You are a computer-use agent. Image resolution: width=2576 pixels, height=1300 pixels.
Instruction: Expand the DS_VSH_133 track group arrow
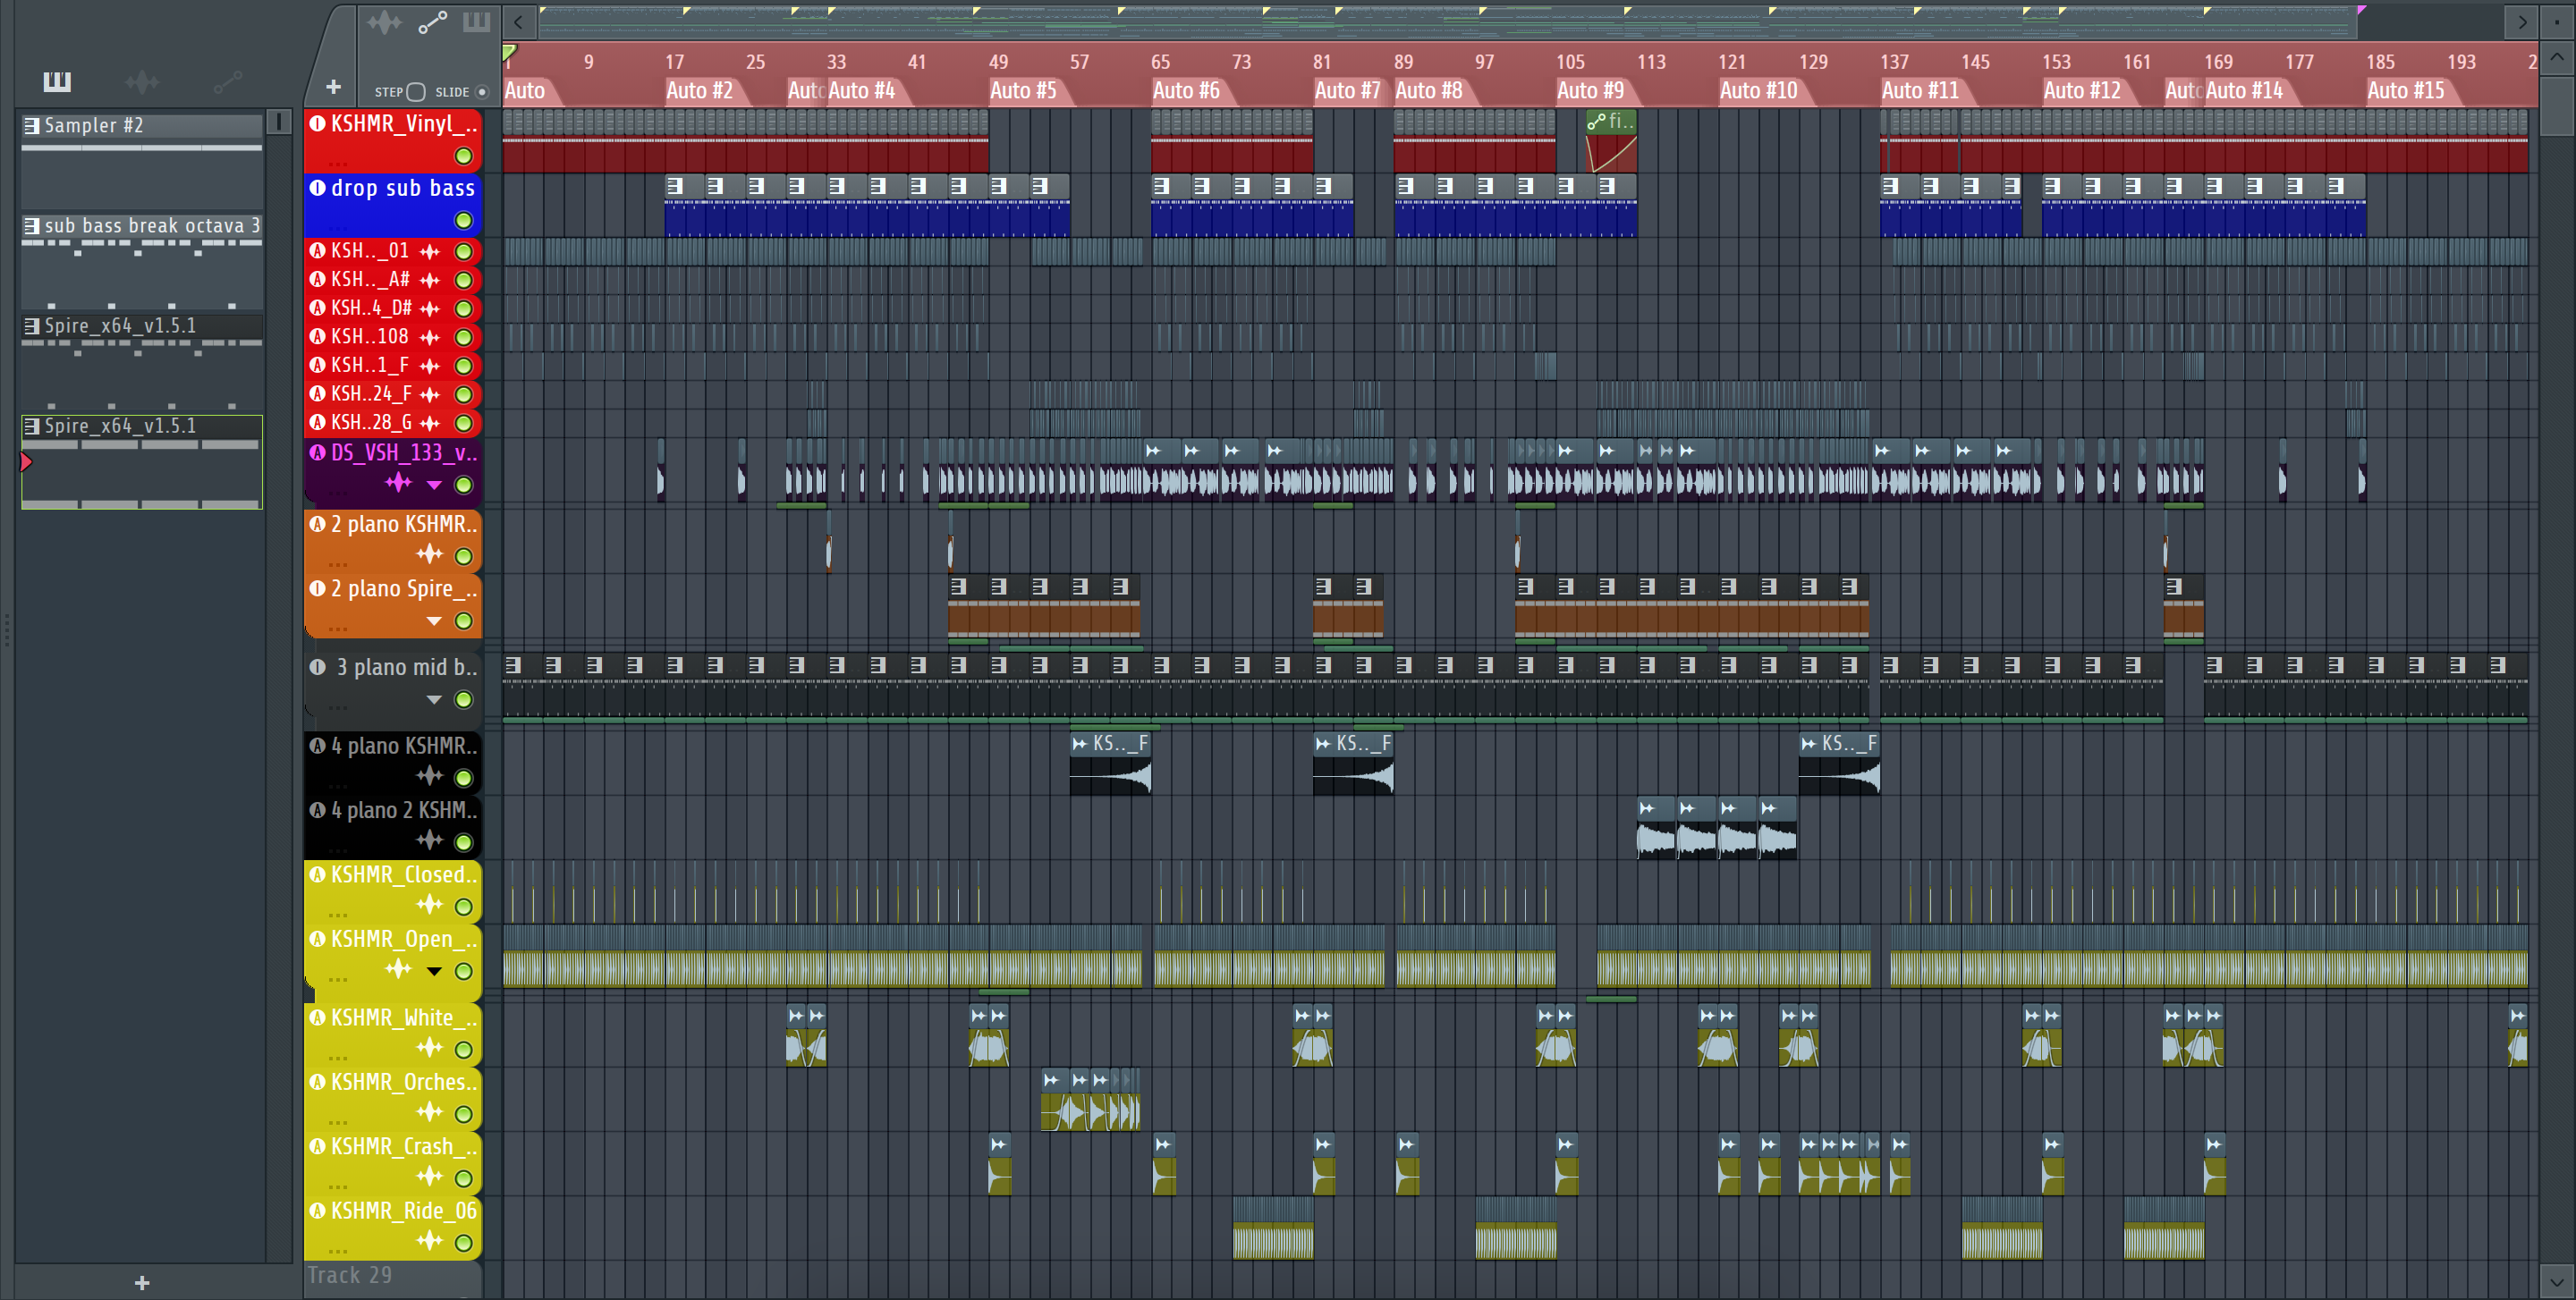[434, 485]
